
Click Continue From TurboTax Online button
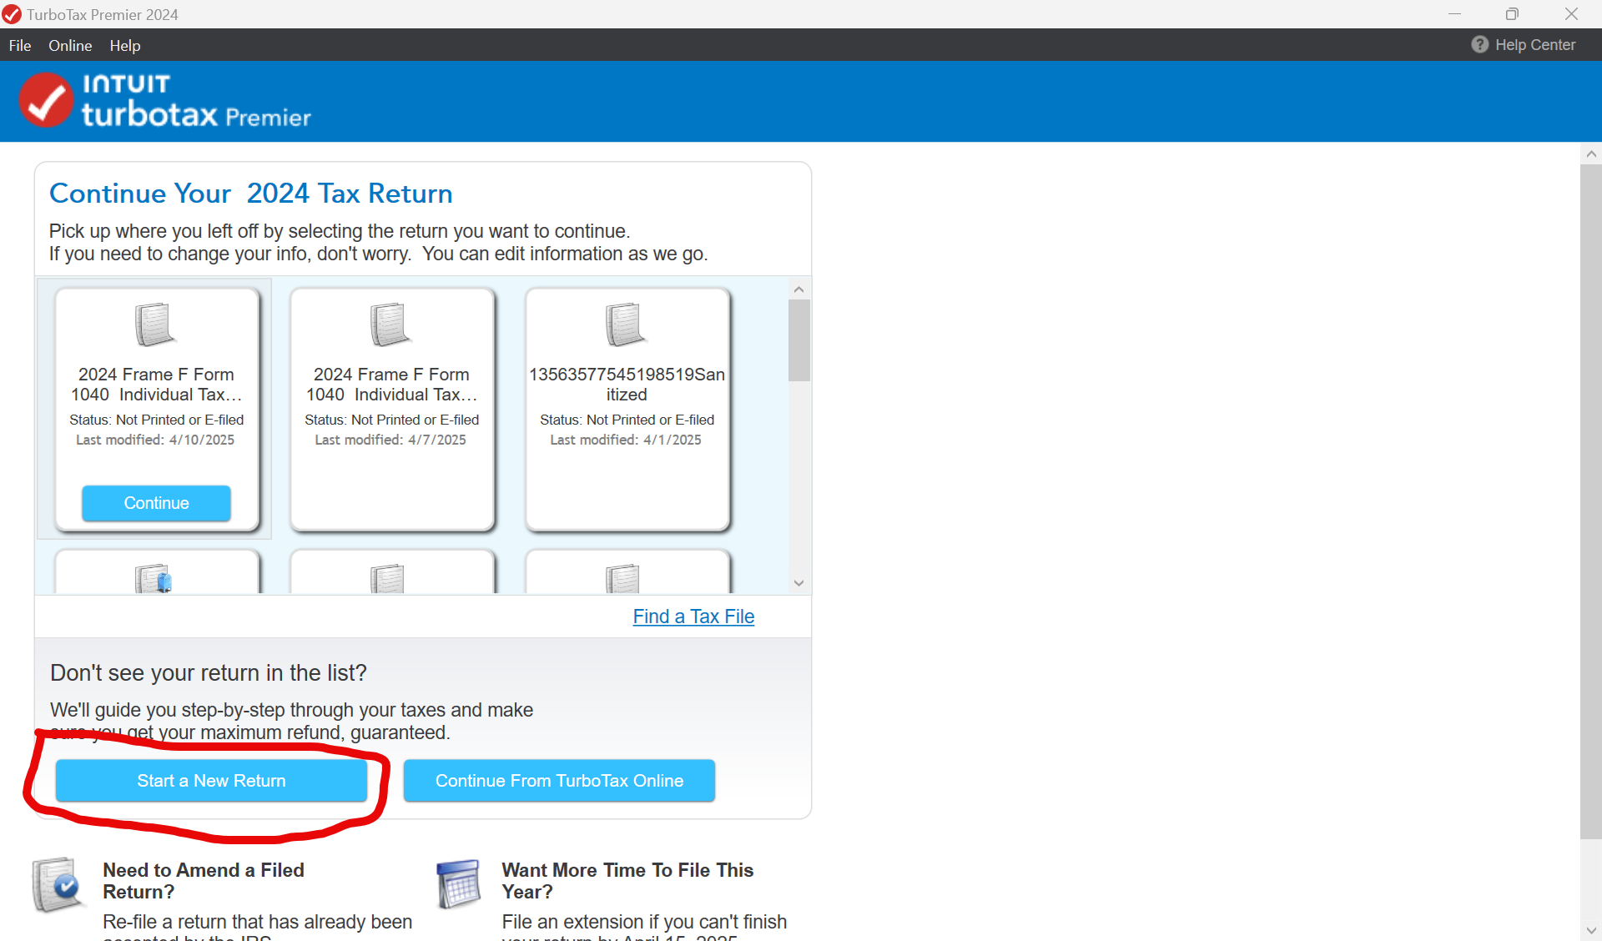coord(559,781)
